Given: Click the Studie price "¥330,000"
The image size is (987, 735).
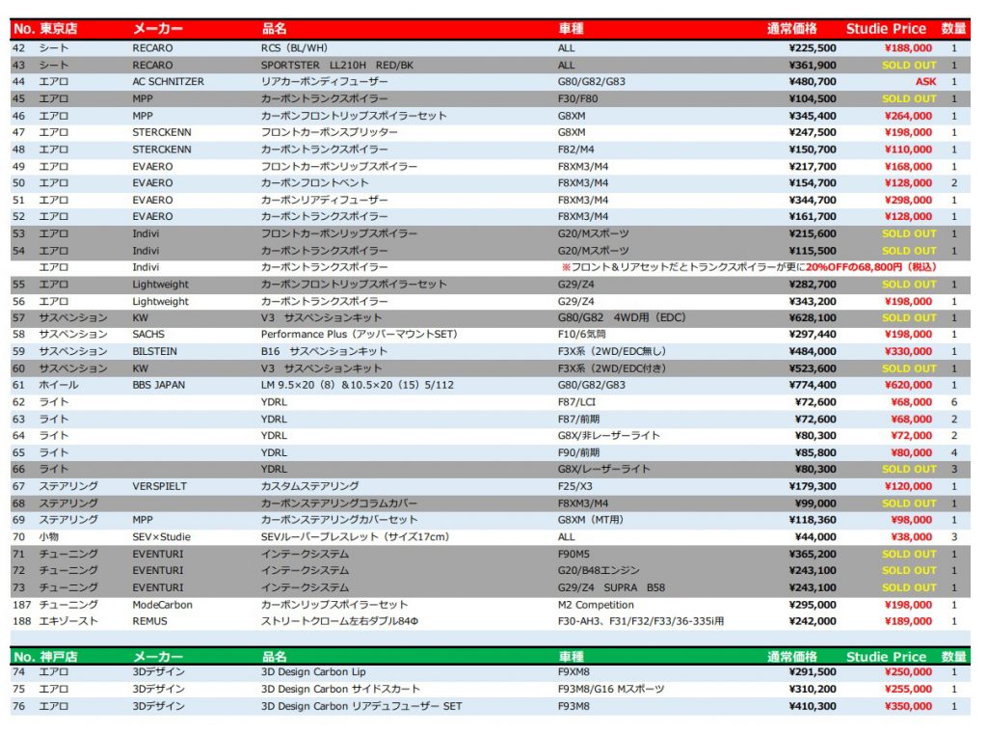Looking at the screenshot, I should 908,351.
